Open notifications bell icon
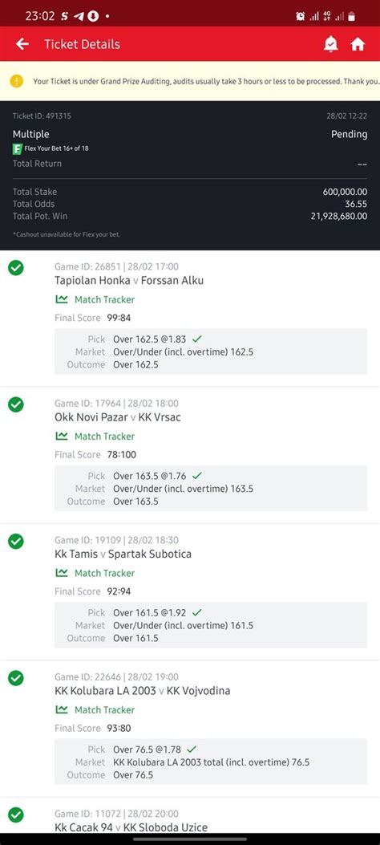The height and width of the screenshot is (845, 380). coord(330,44)
